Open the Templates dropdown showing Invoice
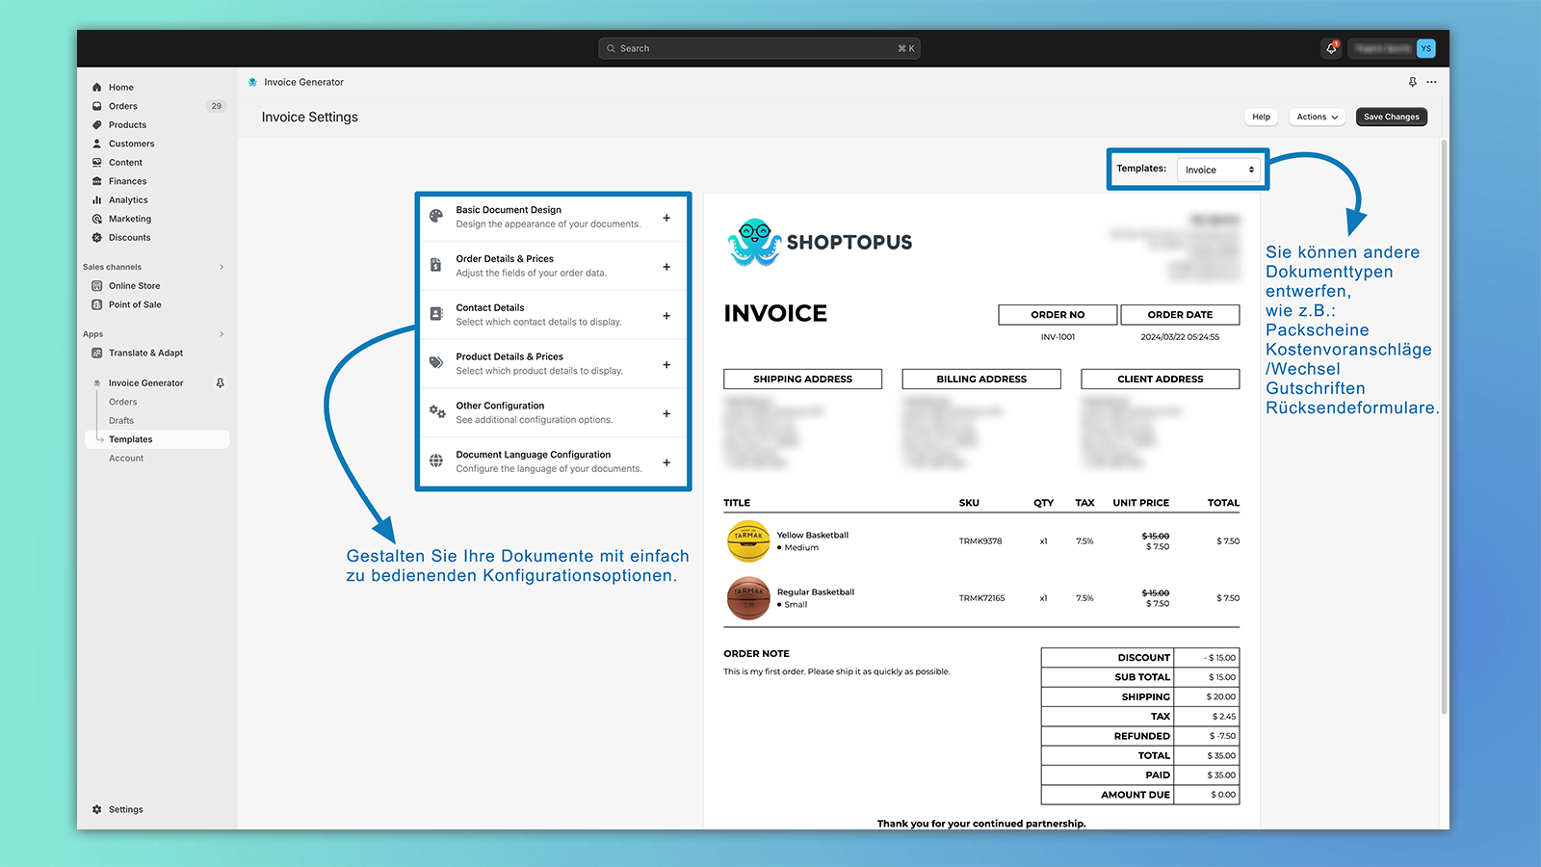This screenshot has width=1541, height=867. point(1218,170)
